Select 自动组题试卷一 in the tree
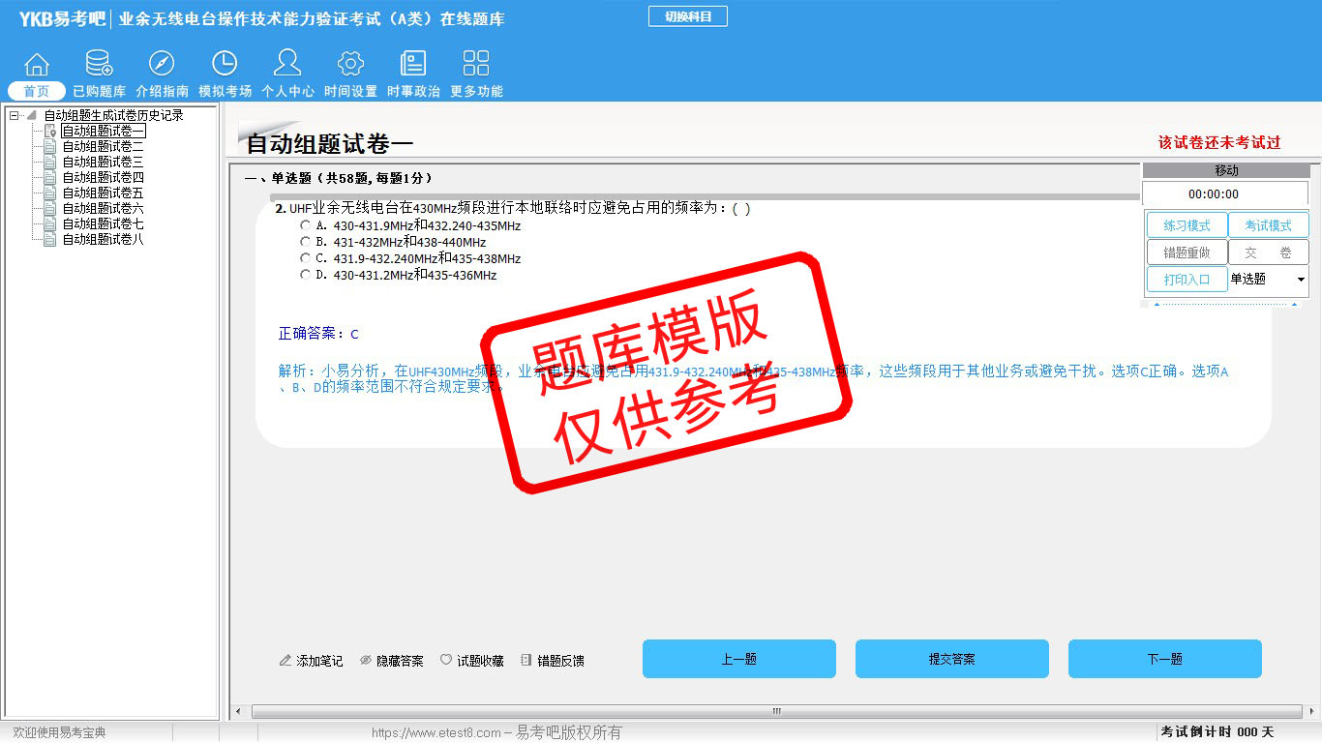 [104, 131]
